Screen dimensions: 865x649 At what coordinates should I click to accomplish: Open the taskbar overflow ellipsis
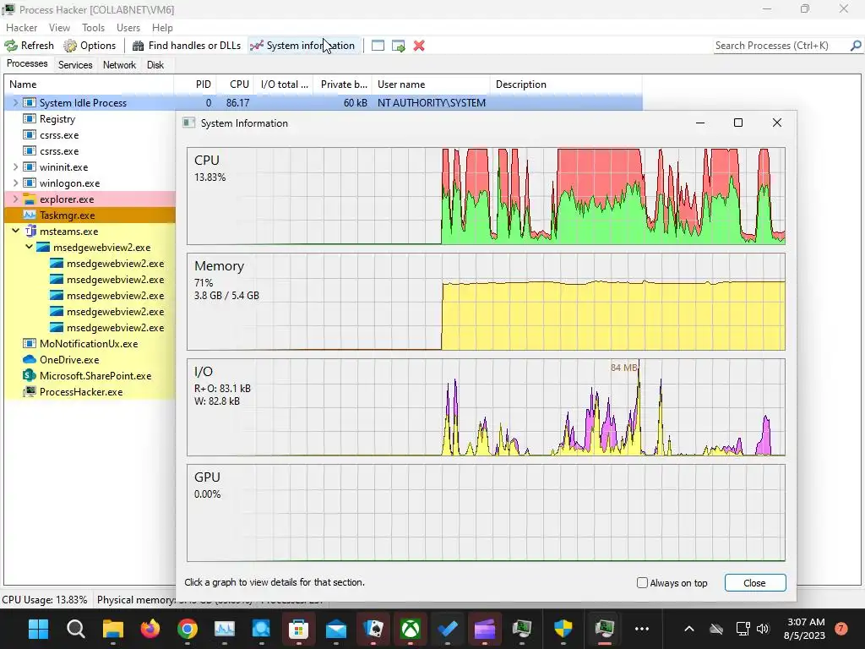642,629
